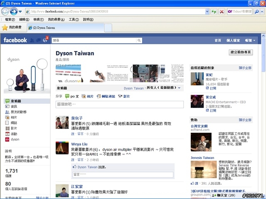
Task: Expand the 帳號 account dropdown
Action: point(250,41)
